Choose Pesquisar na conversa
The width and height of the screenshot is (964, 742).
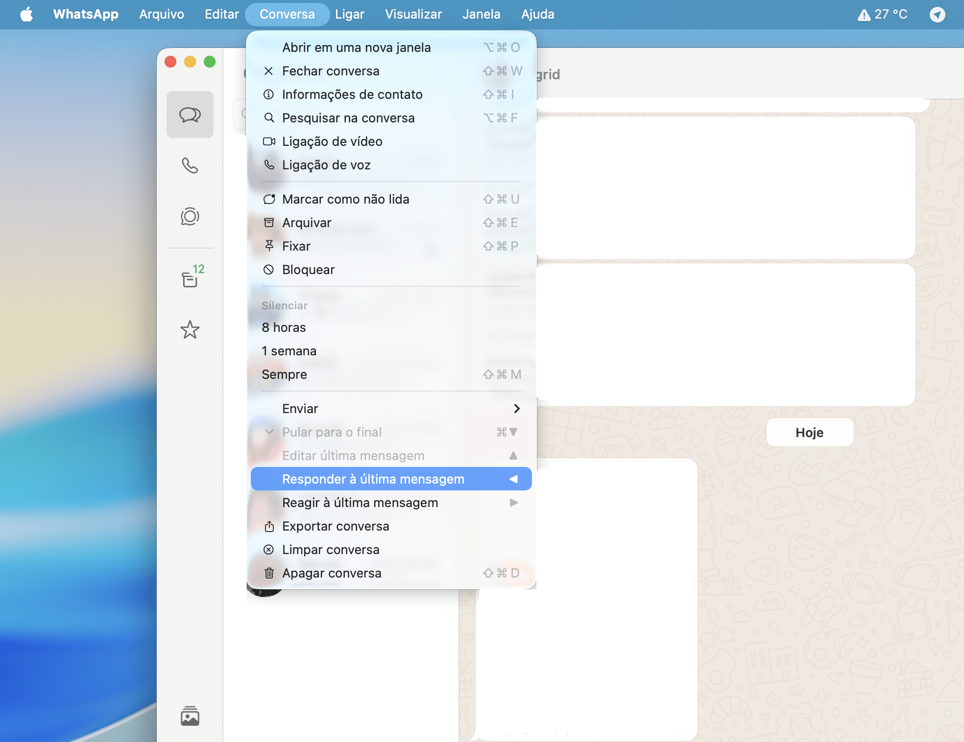tap(348, 118)
